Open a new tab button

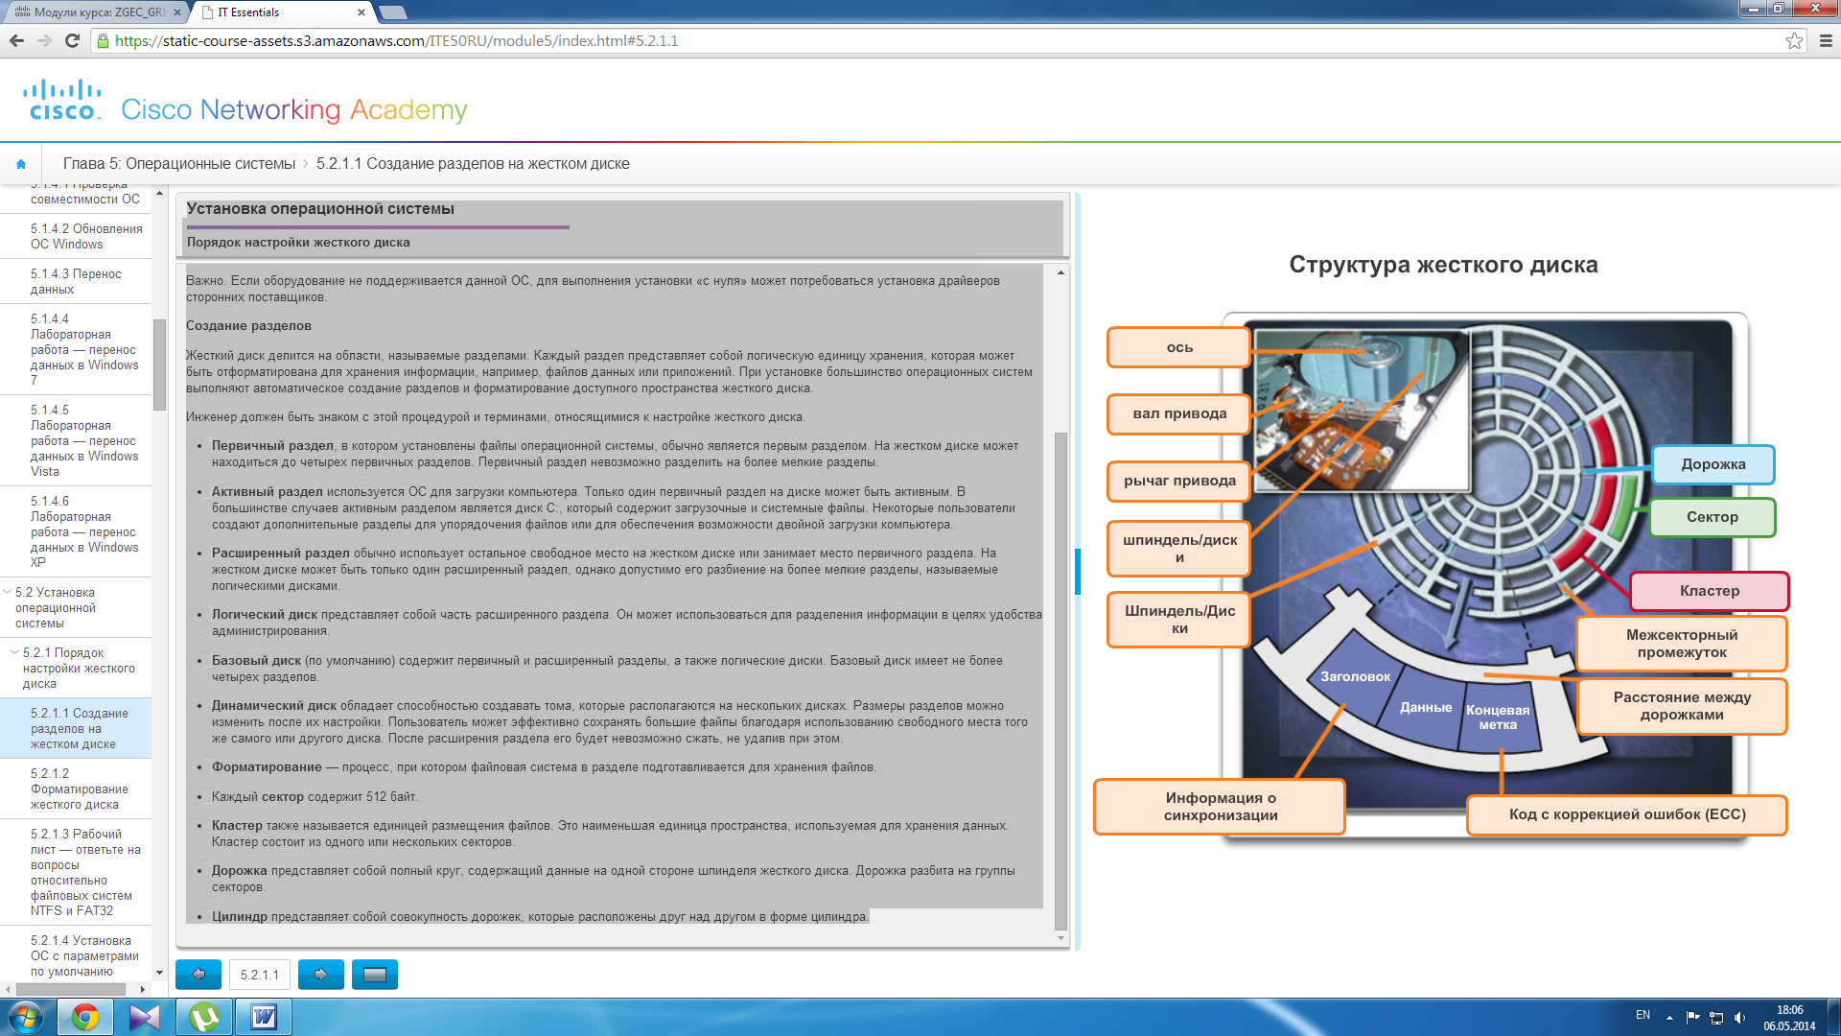pos(393,12)
